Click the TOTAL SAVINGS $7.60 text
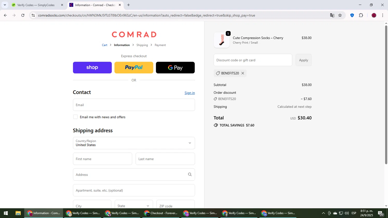 (x=237, y=125)
